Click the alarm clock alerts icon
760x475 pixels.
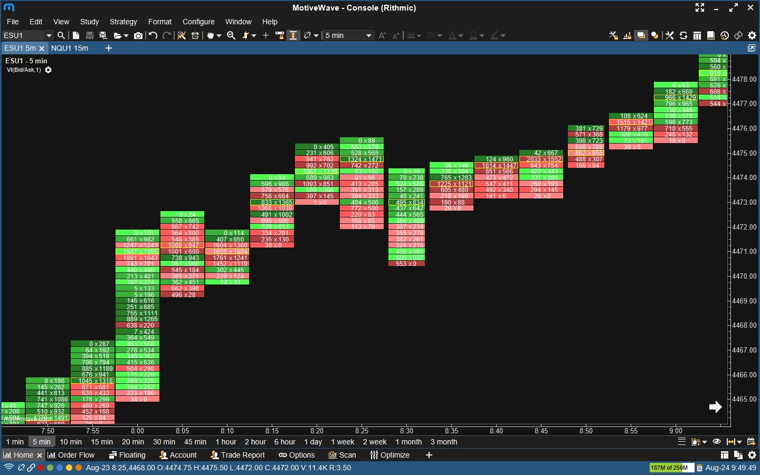(195, 35)
